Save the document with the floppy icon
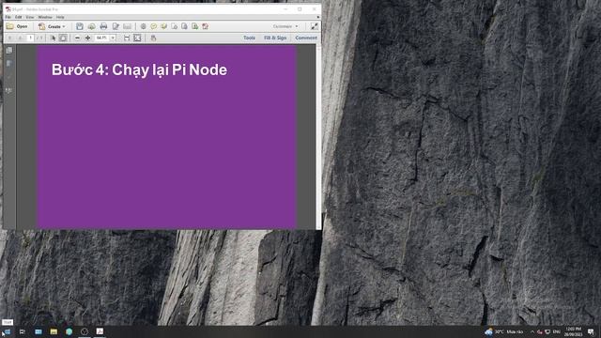 coord(79,26)
